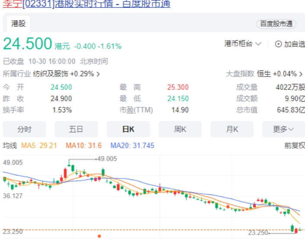The height and width of the screenshot is (239, 305).
Task: Expand the 更多 chart options dropdown
Action: click(x=283, y=129)
